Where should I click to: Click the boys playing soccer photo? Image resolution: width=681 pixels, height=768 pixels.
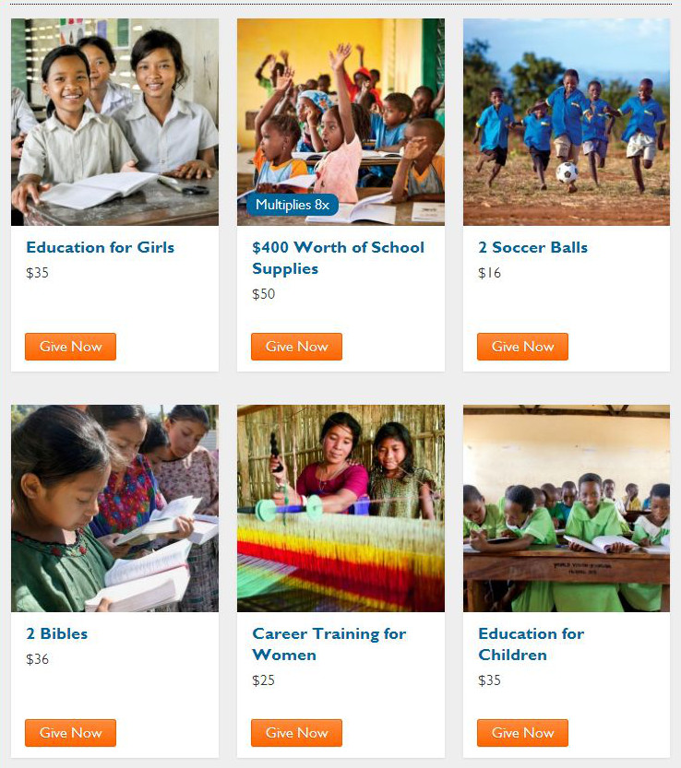pyautogui.click(x=567, y=122)
